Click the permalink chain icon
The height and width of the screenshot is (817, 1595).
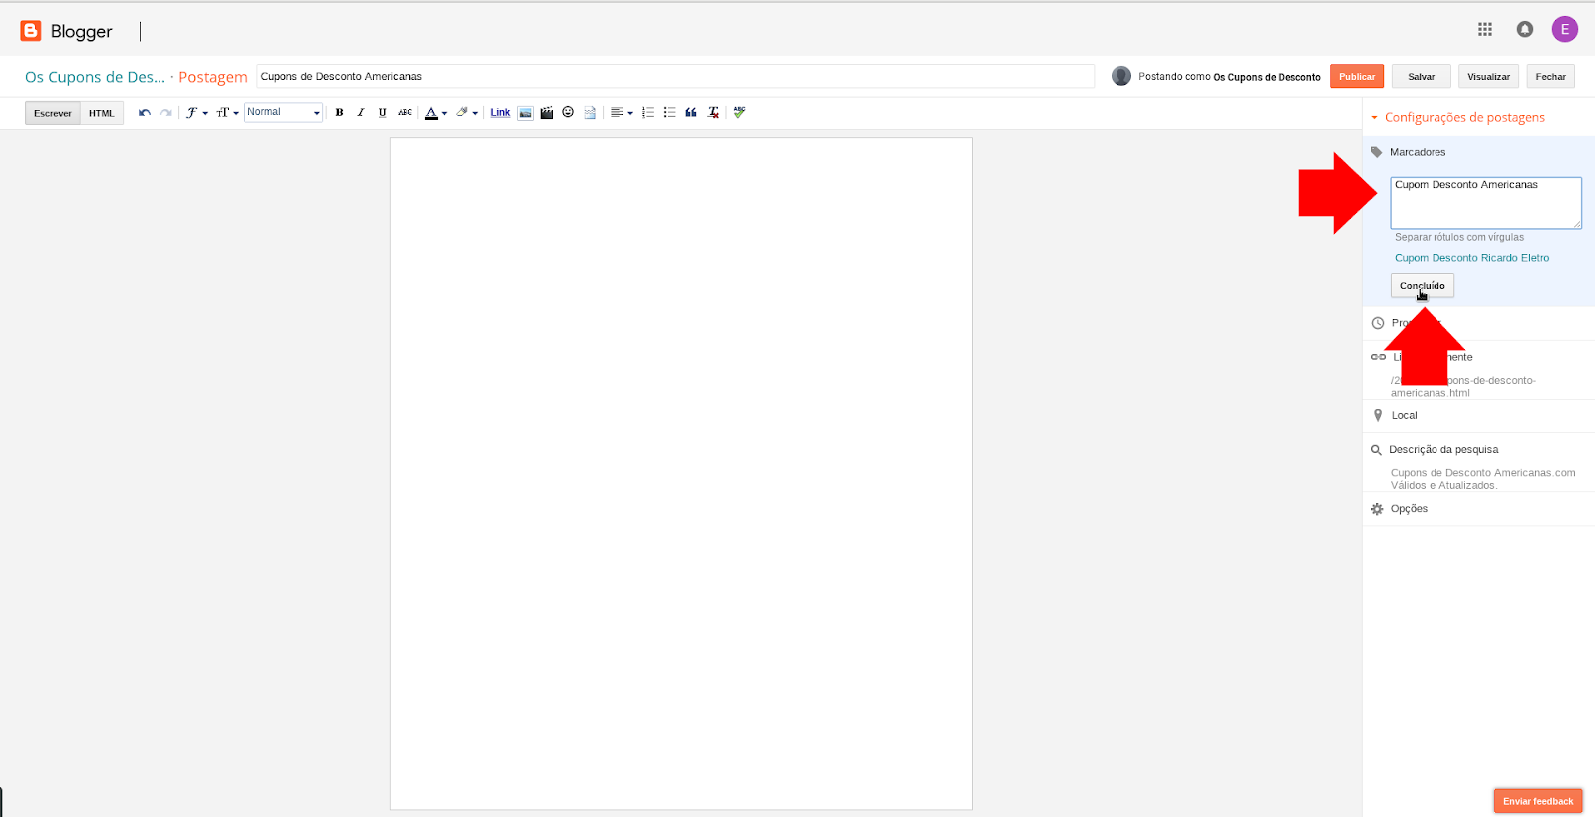tap(1378, 357)
